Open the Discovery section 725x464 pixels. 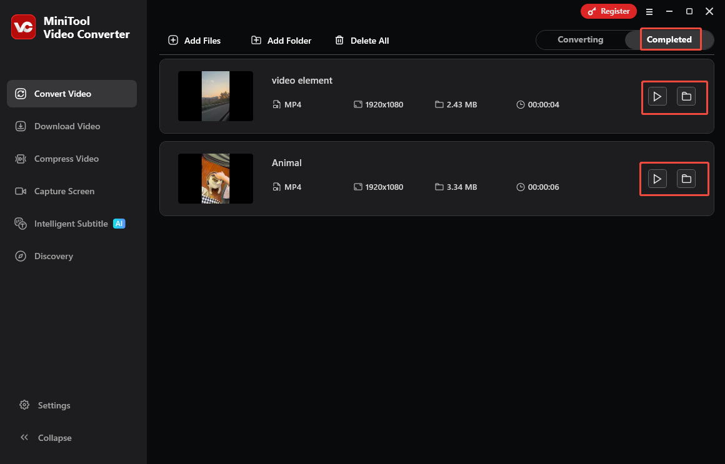tap(54, 256)
